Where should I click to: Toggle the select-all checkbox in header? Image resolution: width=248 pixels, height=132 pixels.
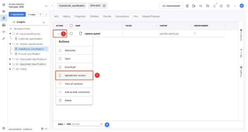[x=71, y=26]
